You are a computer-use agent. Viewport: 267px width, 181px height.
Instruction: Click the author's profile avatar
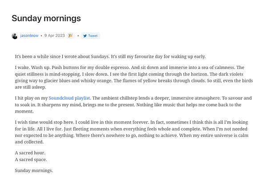[15, 36]
